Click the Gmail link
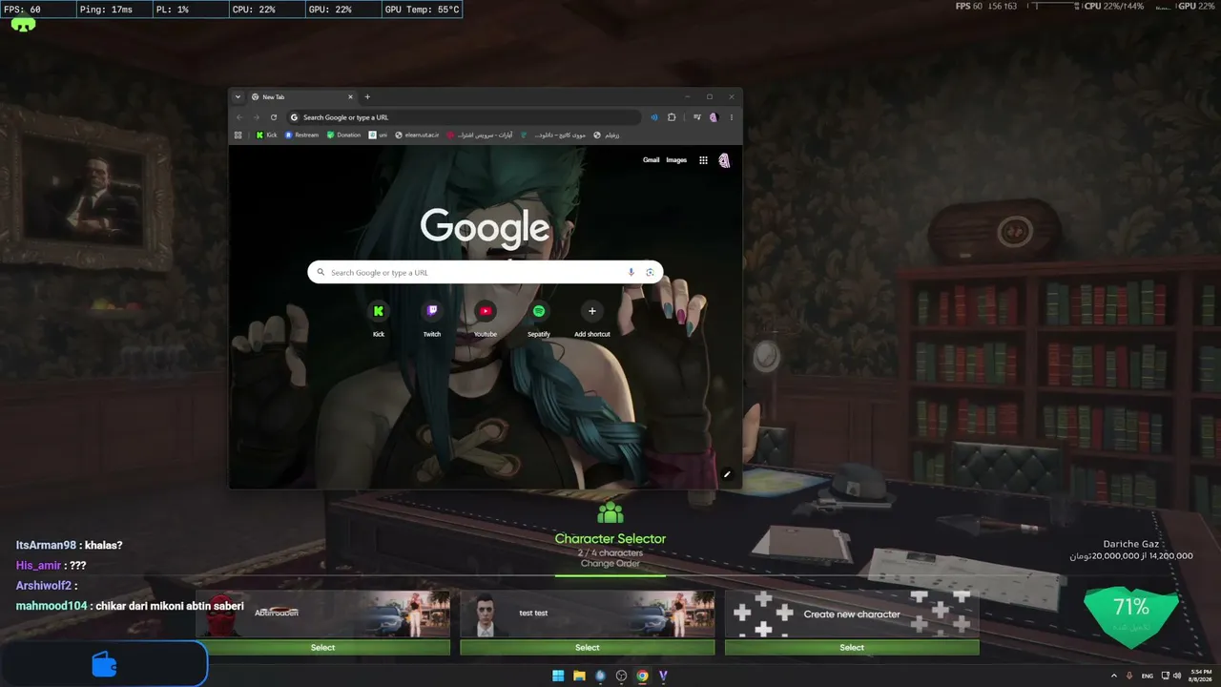The image size is (1221, 687). 651,160
